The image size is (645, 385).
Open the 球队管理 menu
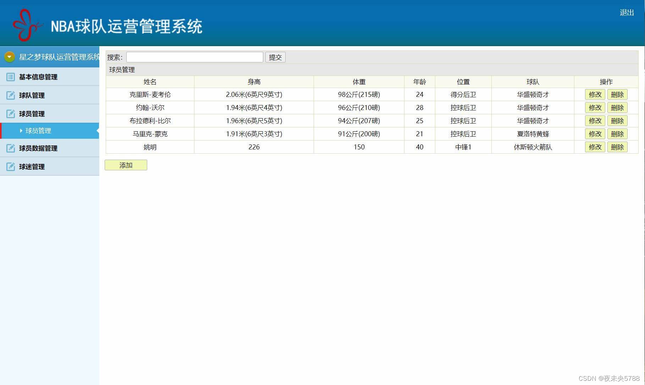click(50, 95)
